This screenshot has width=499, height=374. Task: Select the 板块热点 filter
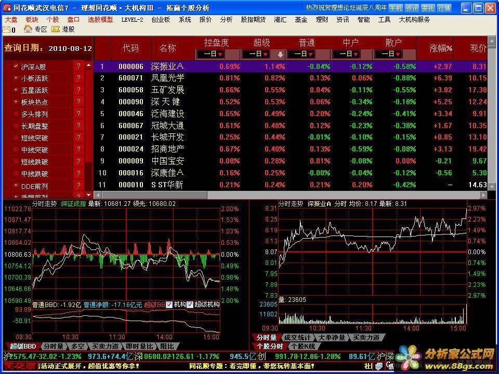[x=34, y=102]
